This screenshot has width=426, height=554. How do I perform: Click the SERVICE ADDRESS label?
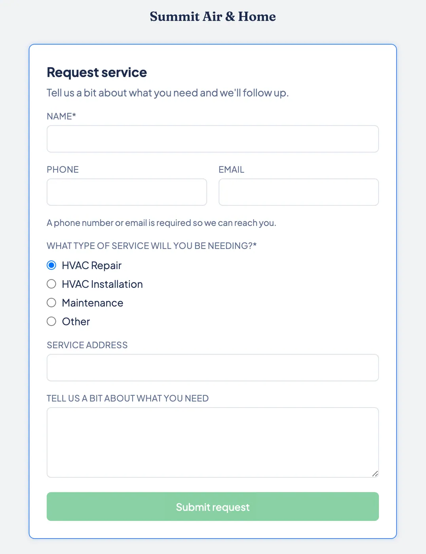tap(87, 345)
